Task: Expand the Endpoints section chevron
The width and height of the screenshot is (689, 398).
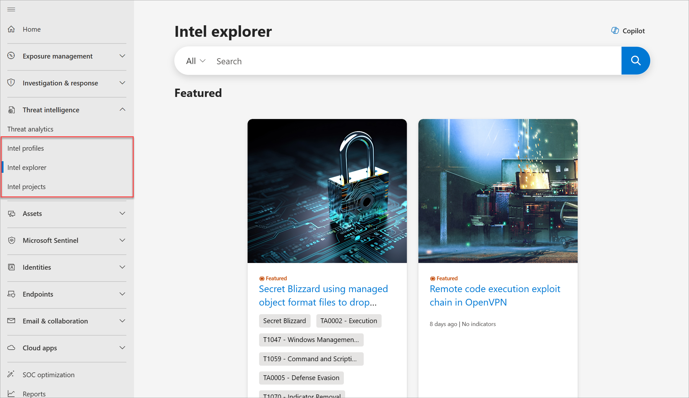Action: click(x=122, y=294)
